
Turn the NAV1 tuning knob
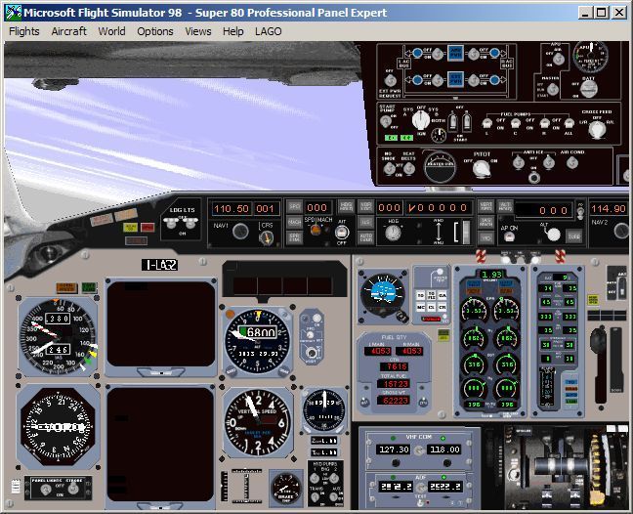click(240, 232)
